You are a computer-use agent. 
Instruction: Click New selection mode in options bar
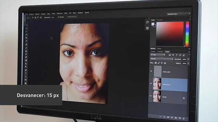(33, 18)
